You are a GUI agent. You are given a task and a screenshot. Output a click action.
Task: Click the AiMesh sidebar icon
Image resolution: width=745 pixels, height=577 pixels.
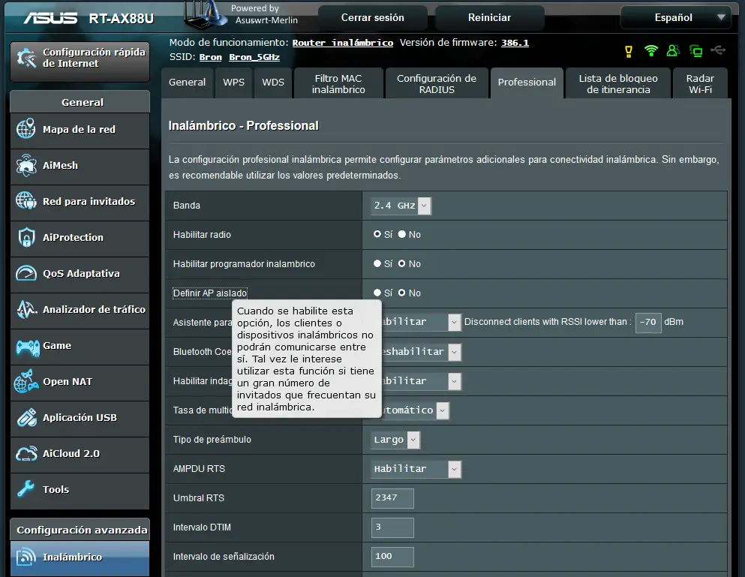[x=26, y=165]
